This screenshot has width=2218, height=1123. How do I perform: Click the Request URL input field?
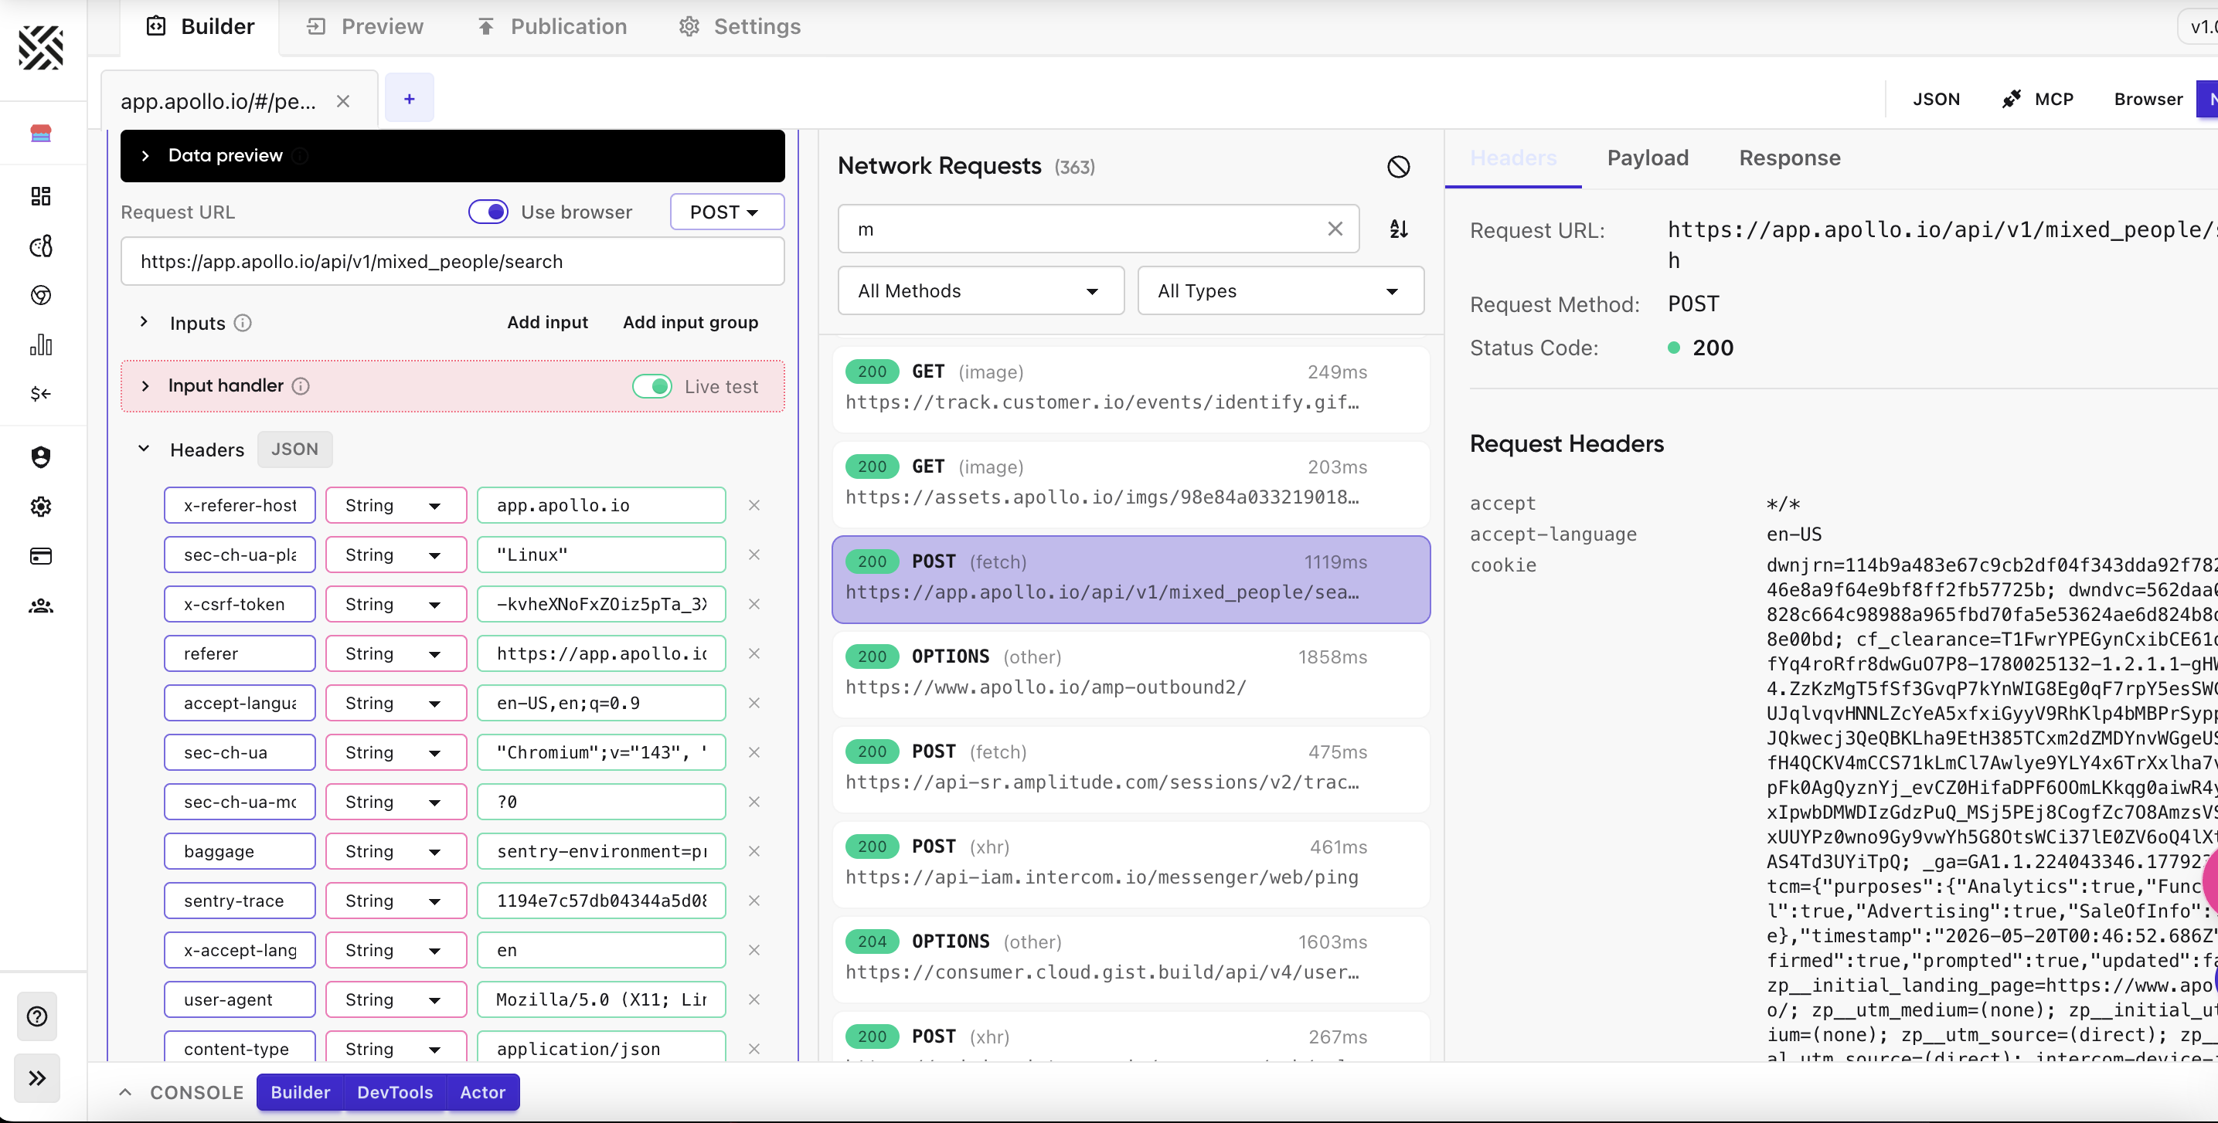pyautogui.click(x=452, y=262)
